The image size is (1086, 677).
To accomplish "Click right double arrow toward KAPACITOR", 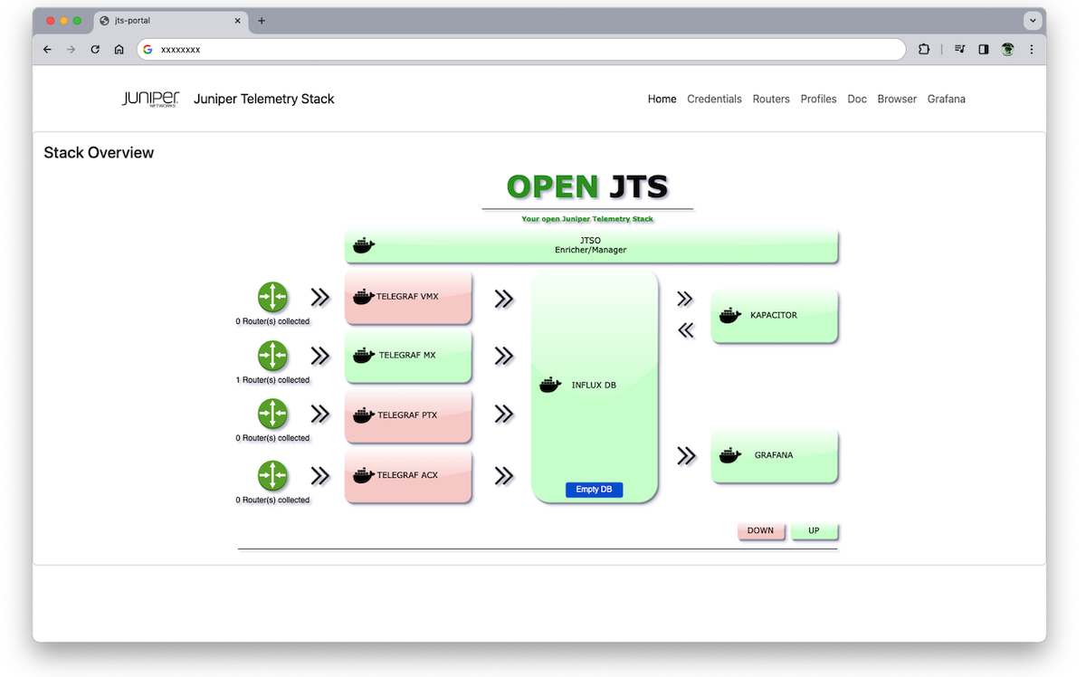I will [685, 299].
